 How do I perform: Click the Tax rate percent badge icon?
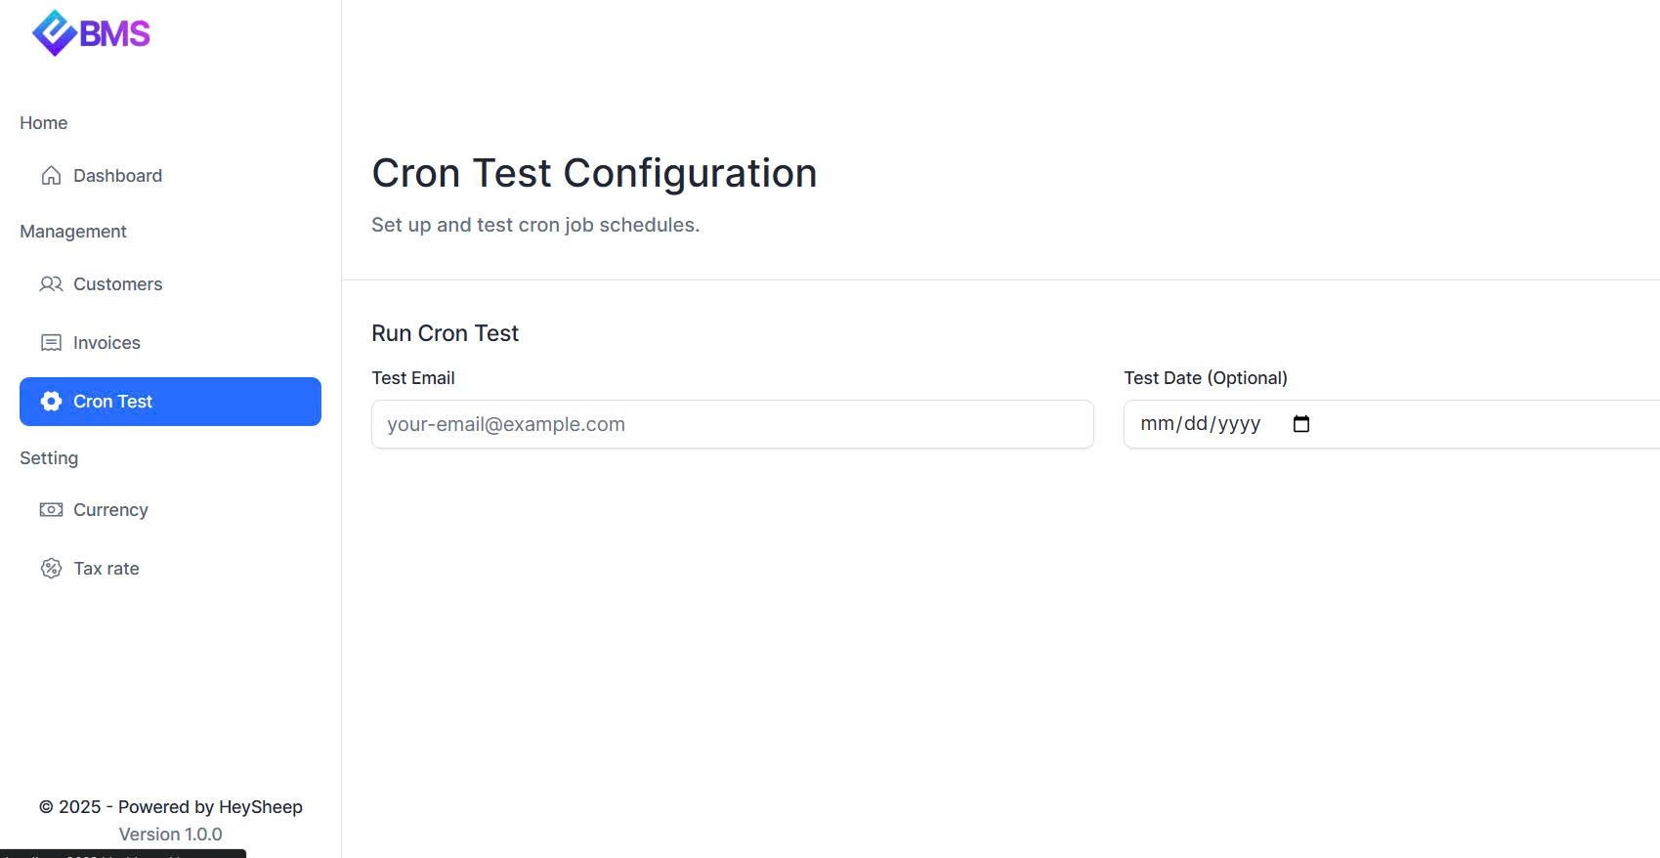pyautogui.click(x=51, y=569)
